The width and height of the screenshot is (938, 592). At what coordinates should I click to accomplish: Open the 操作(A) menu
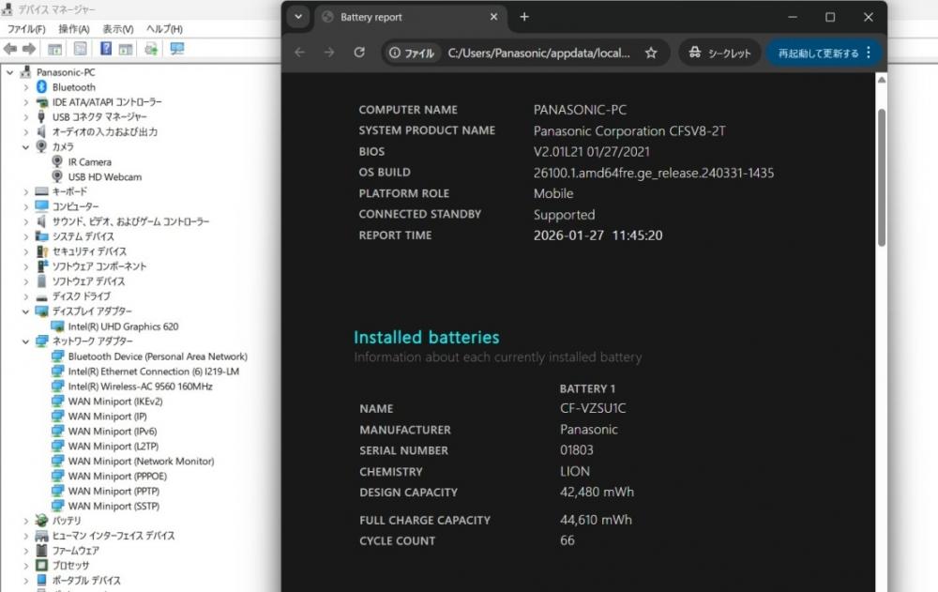click(73, 29)
